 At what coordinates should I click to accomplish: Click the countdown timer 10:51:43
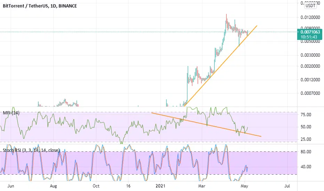(309, 37)
